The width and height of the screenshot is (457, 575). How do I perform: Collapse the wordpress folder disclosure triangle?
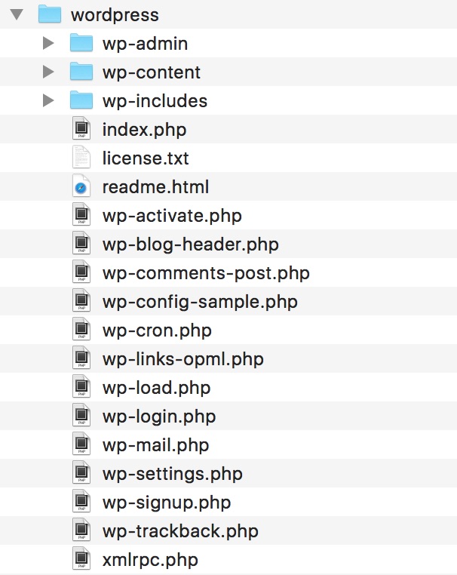click(17, 14)
